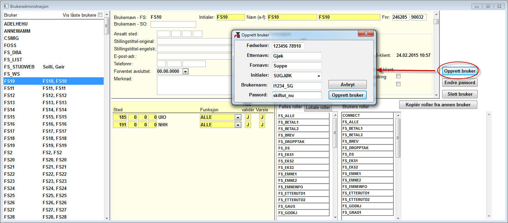Focus the Fornavn field containing Suppe
The image size is (508, 223).
coord(297,66)
